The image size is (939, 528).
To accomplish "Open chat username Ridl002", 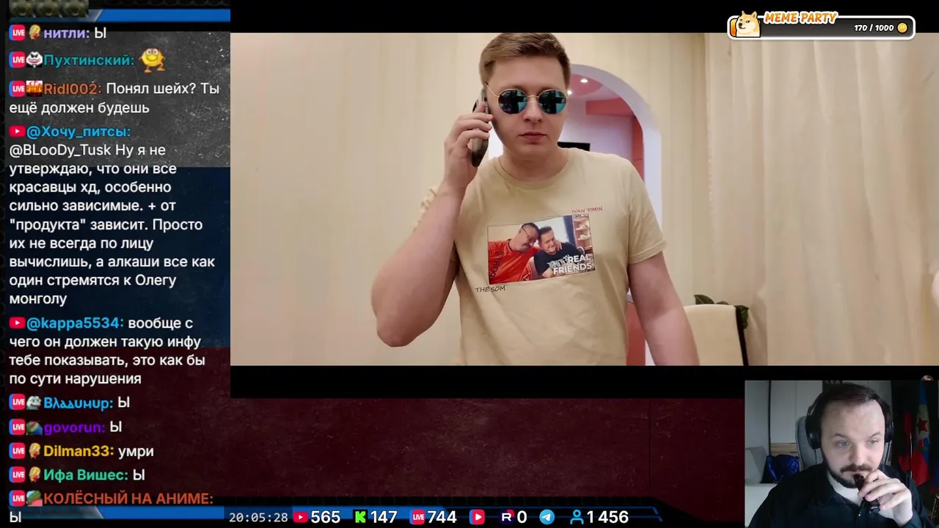I will 72,89.
